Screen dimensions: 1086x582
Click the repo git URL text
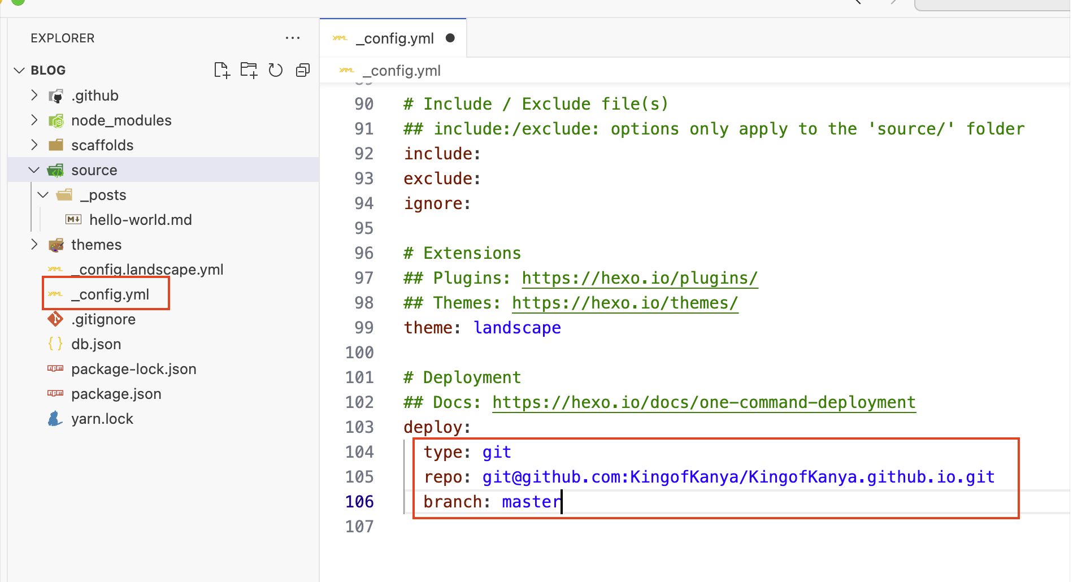coord(739,477)
